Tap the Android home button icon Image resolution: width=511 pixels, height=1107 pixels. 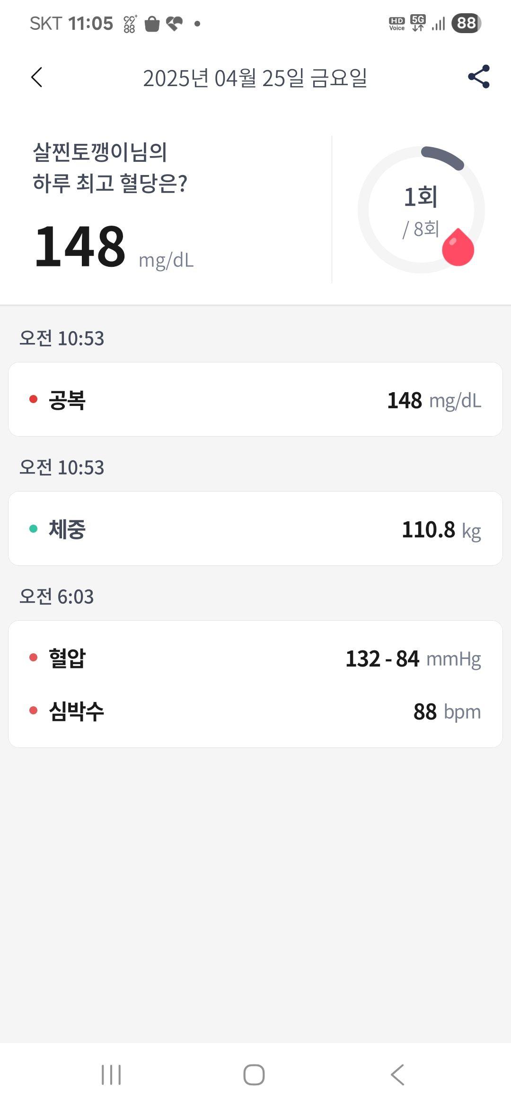254,1075
